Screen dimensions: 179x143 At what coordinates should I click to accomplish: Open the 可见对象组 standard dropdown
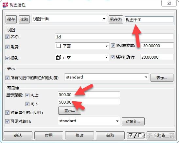(89, 121)
